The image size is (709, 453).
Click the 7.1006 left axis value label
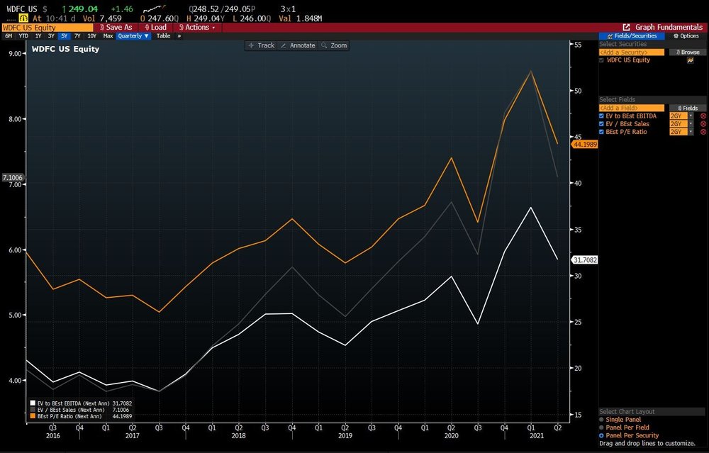(13, 178)
